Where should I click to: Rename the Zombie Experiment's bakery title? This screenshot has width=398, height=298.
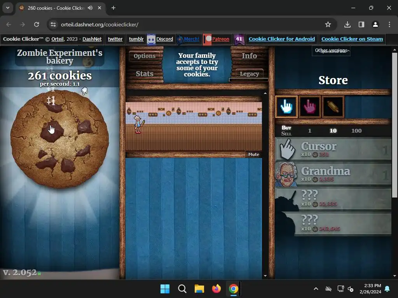pos(59,57)
